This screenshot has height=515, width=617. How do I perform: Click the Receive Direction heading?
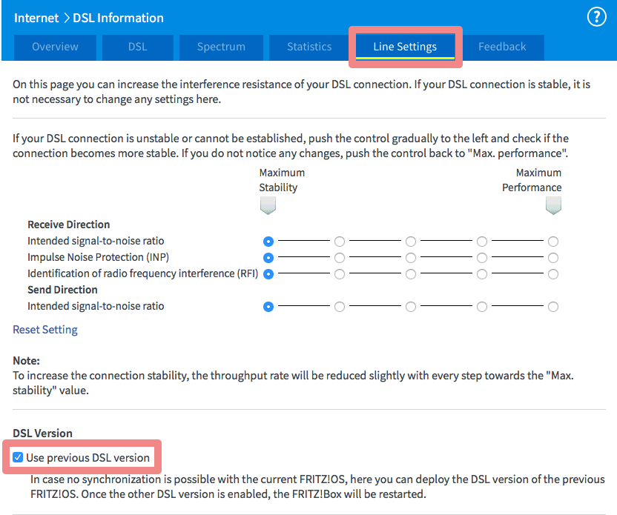tap(68, 225)
